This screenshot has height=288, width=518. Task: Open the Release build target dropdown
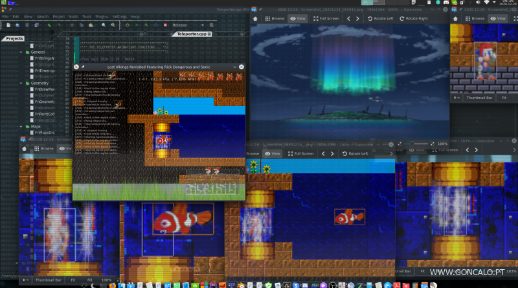(188, 25)
